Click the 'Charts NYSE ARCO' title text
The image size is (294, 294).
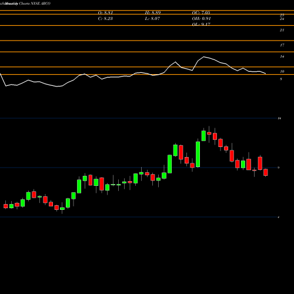pos(35,4)
